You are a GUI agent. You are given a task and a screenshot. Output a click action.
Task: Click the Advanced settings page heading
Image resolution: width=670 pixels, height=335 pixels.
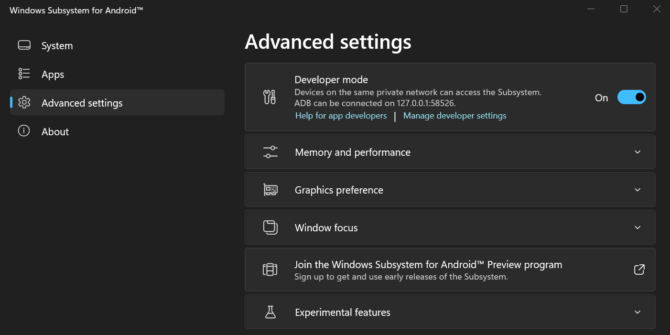coord(328,42)
